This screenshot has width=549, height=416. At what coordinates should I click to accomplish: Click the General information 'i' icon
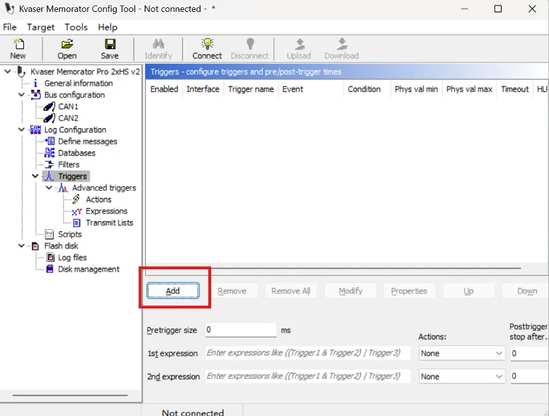tap(35, 84)
